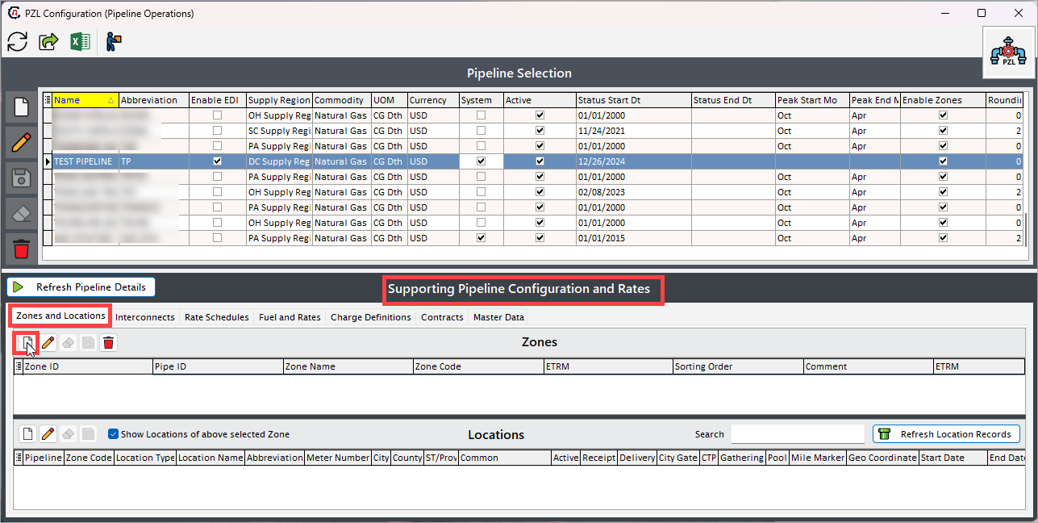Screen dimensions: 1038x523
Task: Click the Mile Marker column header
Action: point(818,458)
